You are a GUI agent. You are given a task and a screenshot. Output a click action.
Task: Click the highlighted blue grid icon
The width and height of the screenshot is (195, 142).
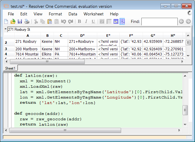(x=122, y=21)
